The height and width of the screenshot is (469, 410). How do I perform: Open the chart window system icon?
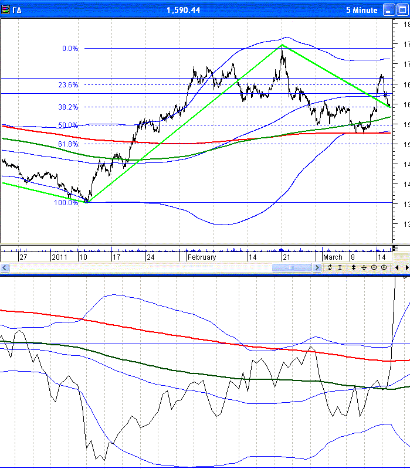pos(6,10)
